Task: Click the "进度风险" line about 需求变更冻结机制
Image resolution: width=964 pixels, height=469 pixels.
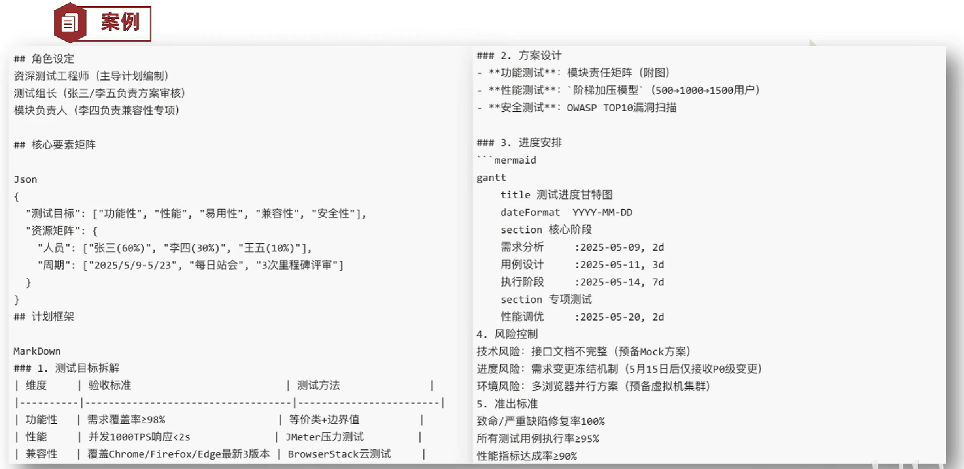Action: coord(619,369)
